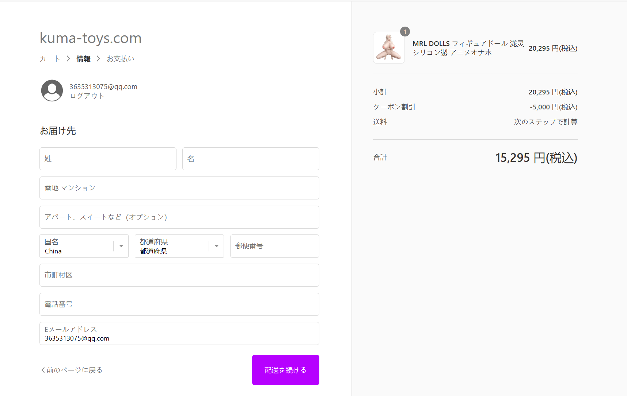This screenshot has height=396, width=627.
Task: Click the -5,000 円(税込) coupon discount value
Action: click(x=554, y=107)
